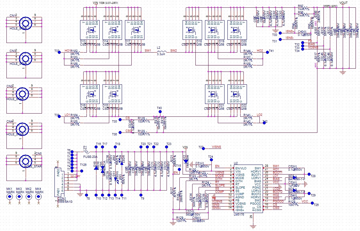Select MOSFET symbol D21
This screenshot has height=231, width=360.
click(x=215, y=94)
